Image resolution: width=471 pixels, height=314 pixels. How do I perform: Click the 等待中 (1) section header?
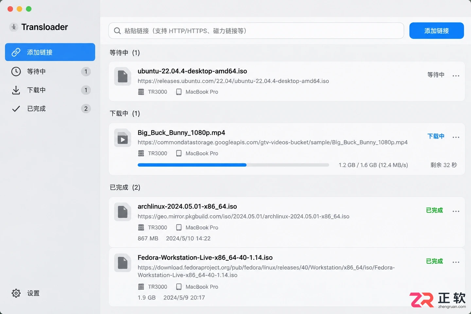pos(125,53)
